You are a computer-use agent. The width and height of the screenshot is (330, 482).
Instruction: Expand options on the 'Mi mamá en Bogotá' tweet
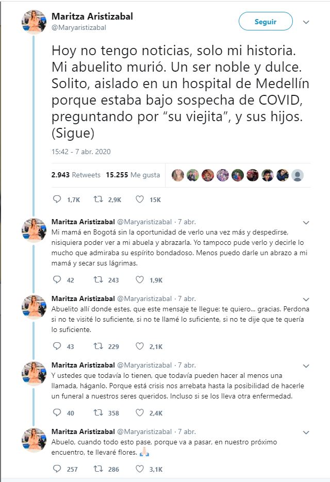306,223
